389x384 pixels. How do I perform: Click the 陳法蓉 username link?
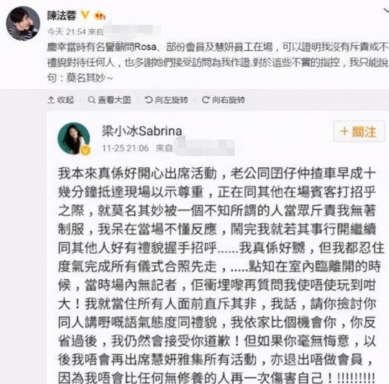(62, 16)
